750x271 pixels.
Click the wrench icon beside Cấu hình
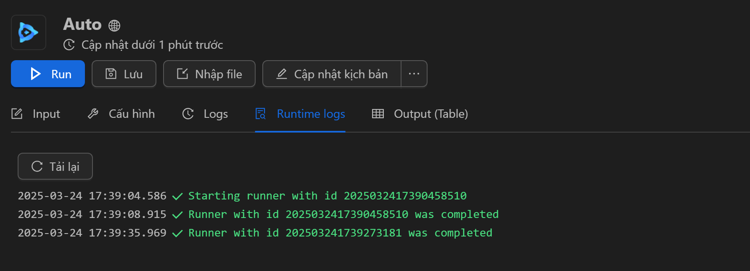click(x=93, y=114)
